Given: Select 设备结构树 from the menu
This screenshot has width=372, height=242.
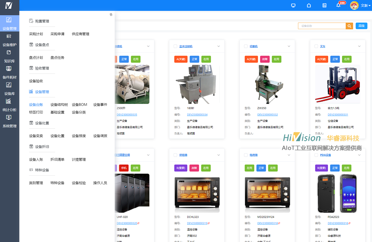Looking at the screenshot, I should point(59,105).
